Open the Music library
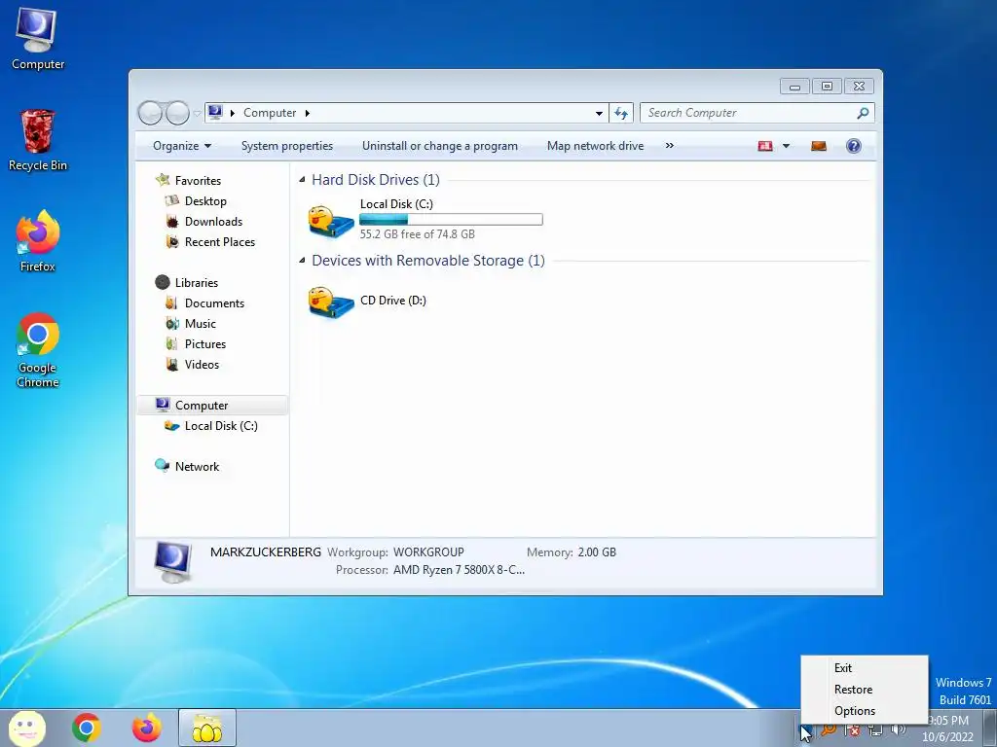The image size is (997, 747). click(x=201, y=324)
